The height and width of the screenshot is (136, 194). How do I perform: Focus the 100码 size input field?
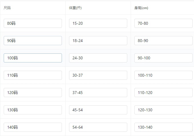(x=33, y=58)
